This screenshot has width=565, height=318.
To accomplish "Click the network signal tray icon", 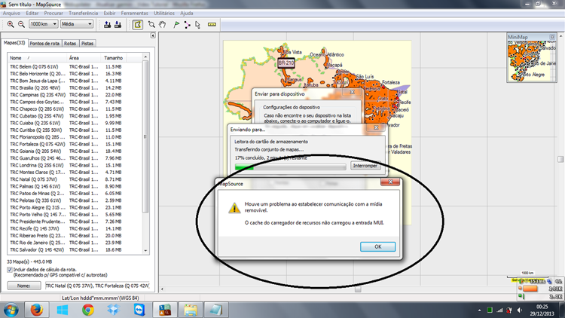I will click(x=499, y=310).
